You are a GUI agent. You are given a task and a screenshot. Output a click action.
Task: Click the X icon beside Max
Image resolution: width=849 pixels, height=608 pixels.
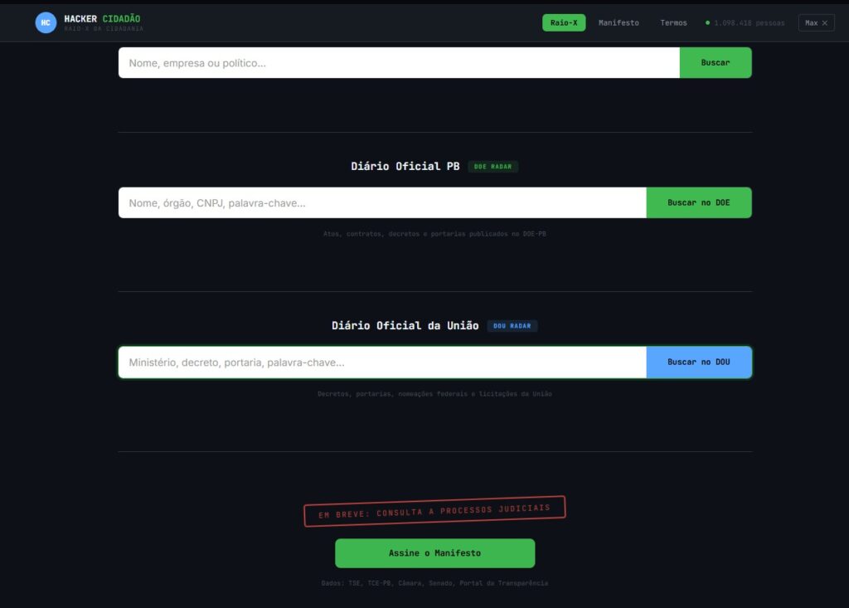click(825, 23)
